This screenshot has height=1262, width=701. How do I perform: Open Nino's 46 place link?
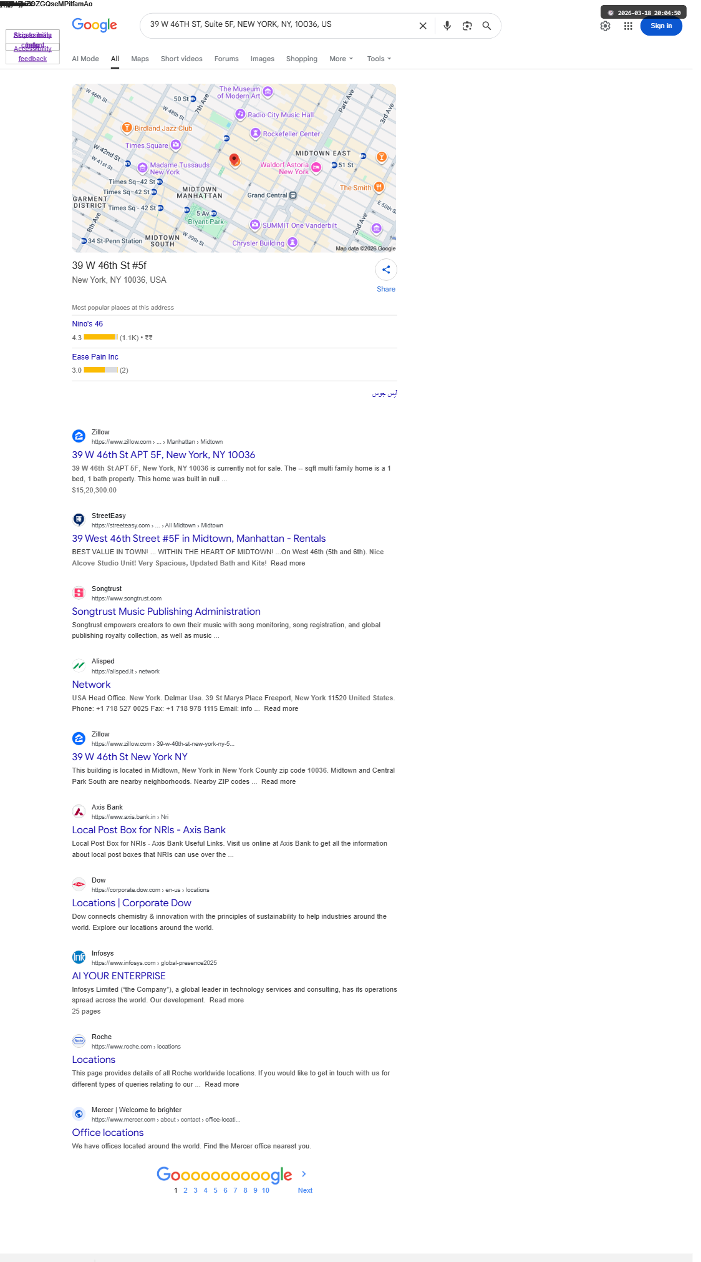(87, 324)
